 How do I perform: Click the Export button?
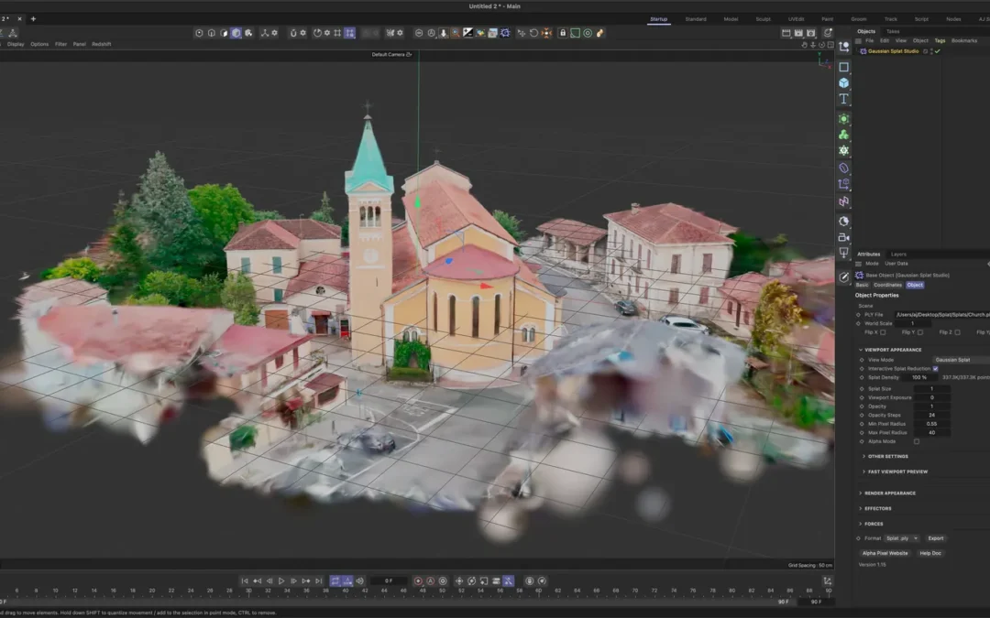coord(936,538)
